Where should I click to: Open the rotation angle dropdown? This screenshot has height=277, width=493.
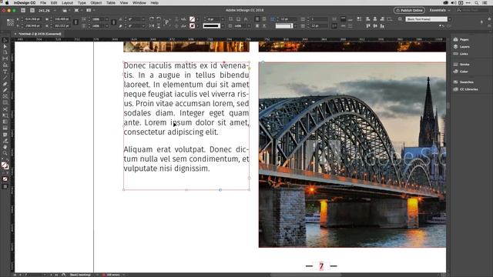pyautogui.click(x=143, y=19)
